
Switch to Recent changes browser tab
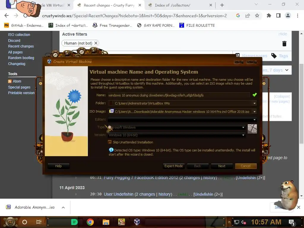109,5
